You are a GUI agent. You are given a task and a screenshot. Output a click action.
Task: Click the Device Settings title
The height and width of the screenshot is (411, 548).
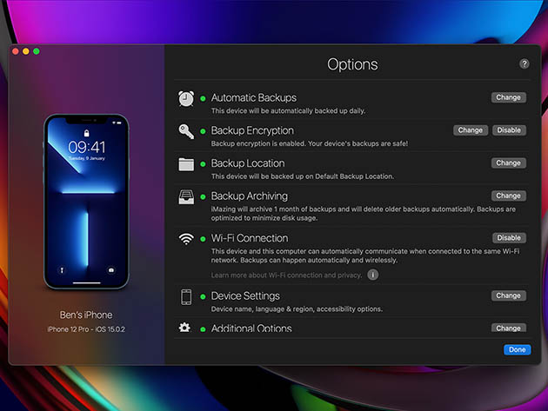[245, 296]
